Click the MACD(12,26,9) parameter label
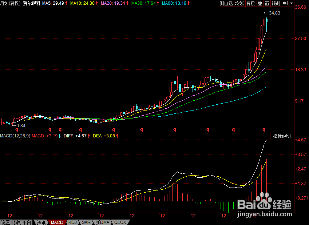Viewport: 309px width, 225px height. point(15,136)
